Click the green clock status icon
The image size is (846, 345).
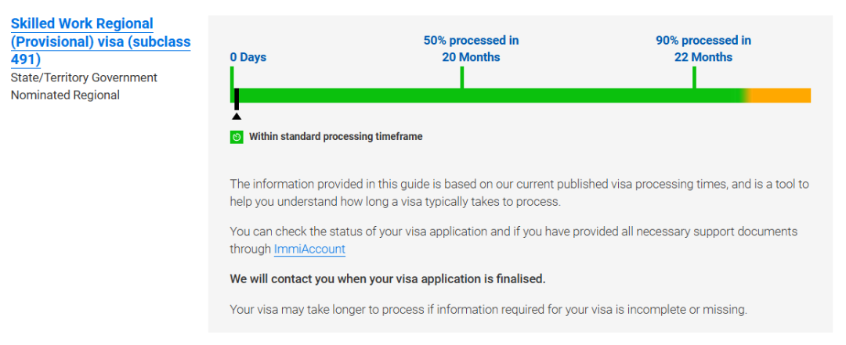click(x=237, y=137)
